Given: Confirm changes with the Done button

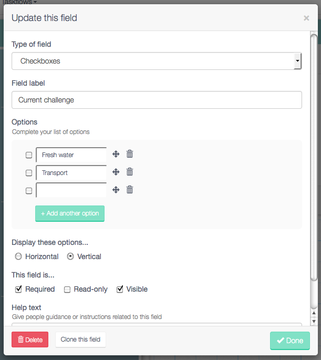Looking at the screenshot, I should [290, 341].
